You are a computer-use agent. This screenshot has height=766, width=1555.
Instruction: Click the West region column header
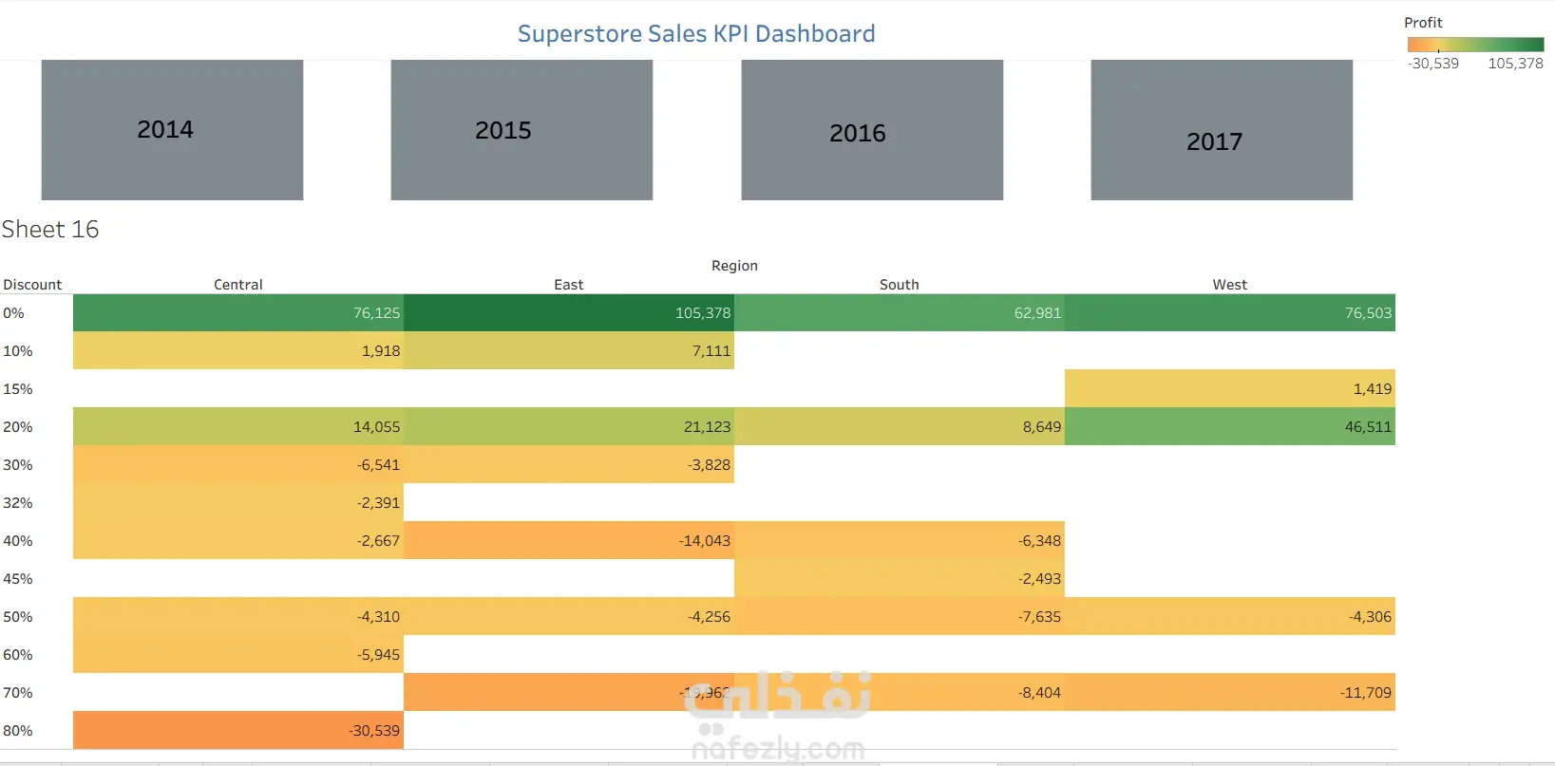point(1229,285)
